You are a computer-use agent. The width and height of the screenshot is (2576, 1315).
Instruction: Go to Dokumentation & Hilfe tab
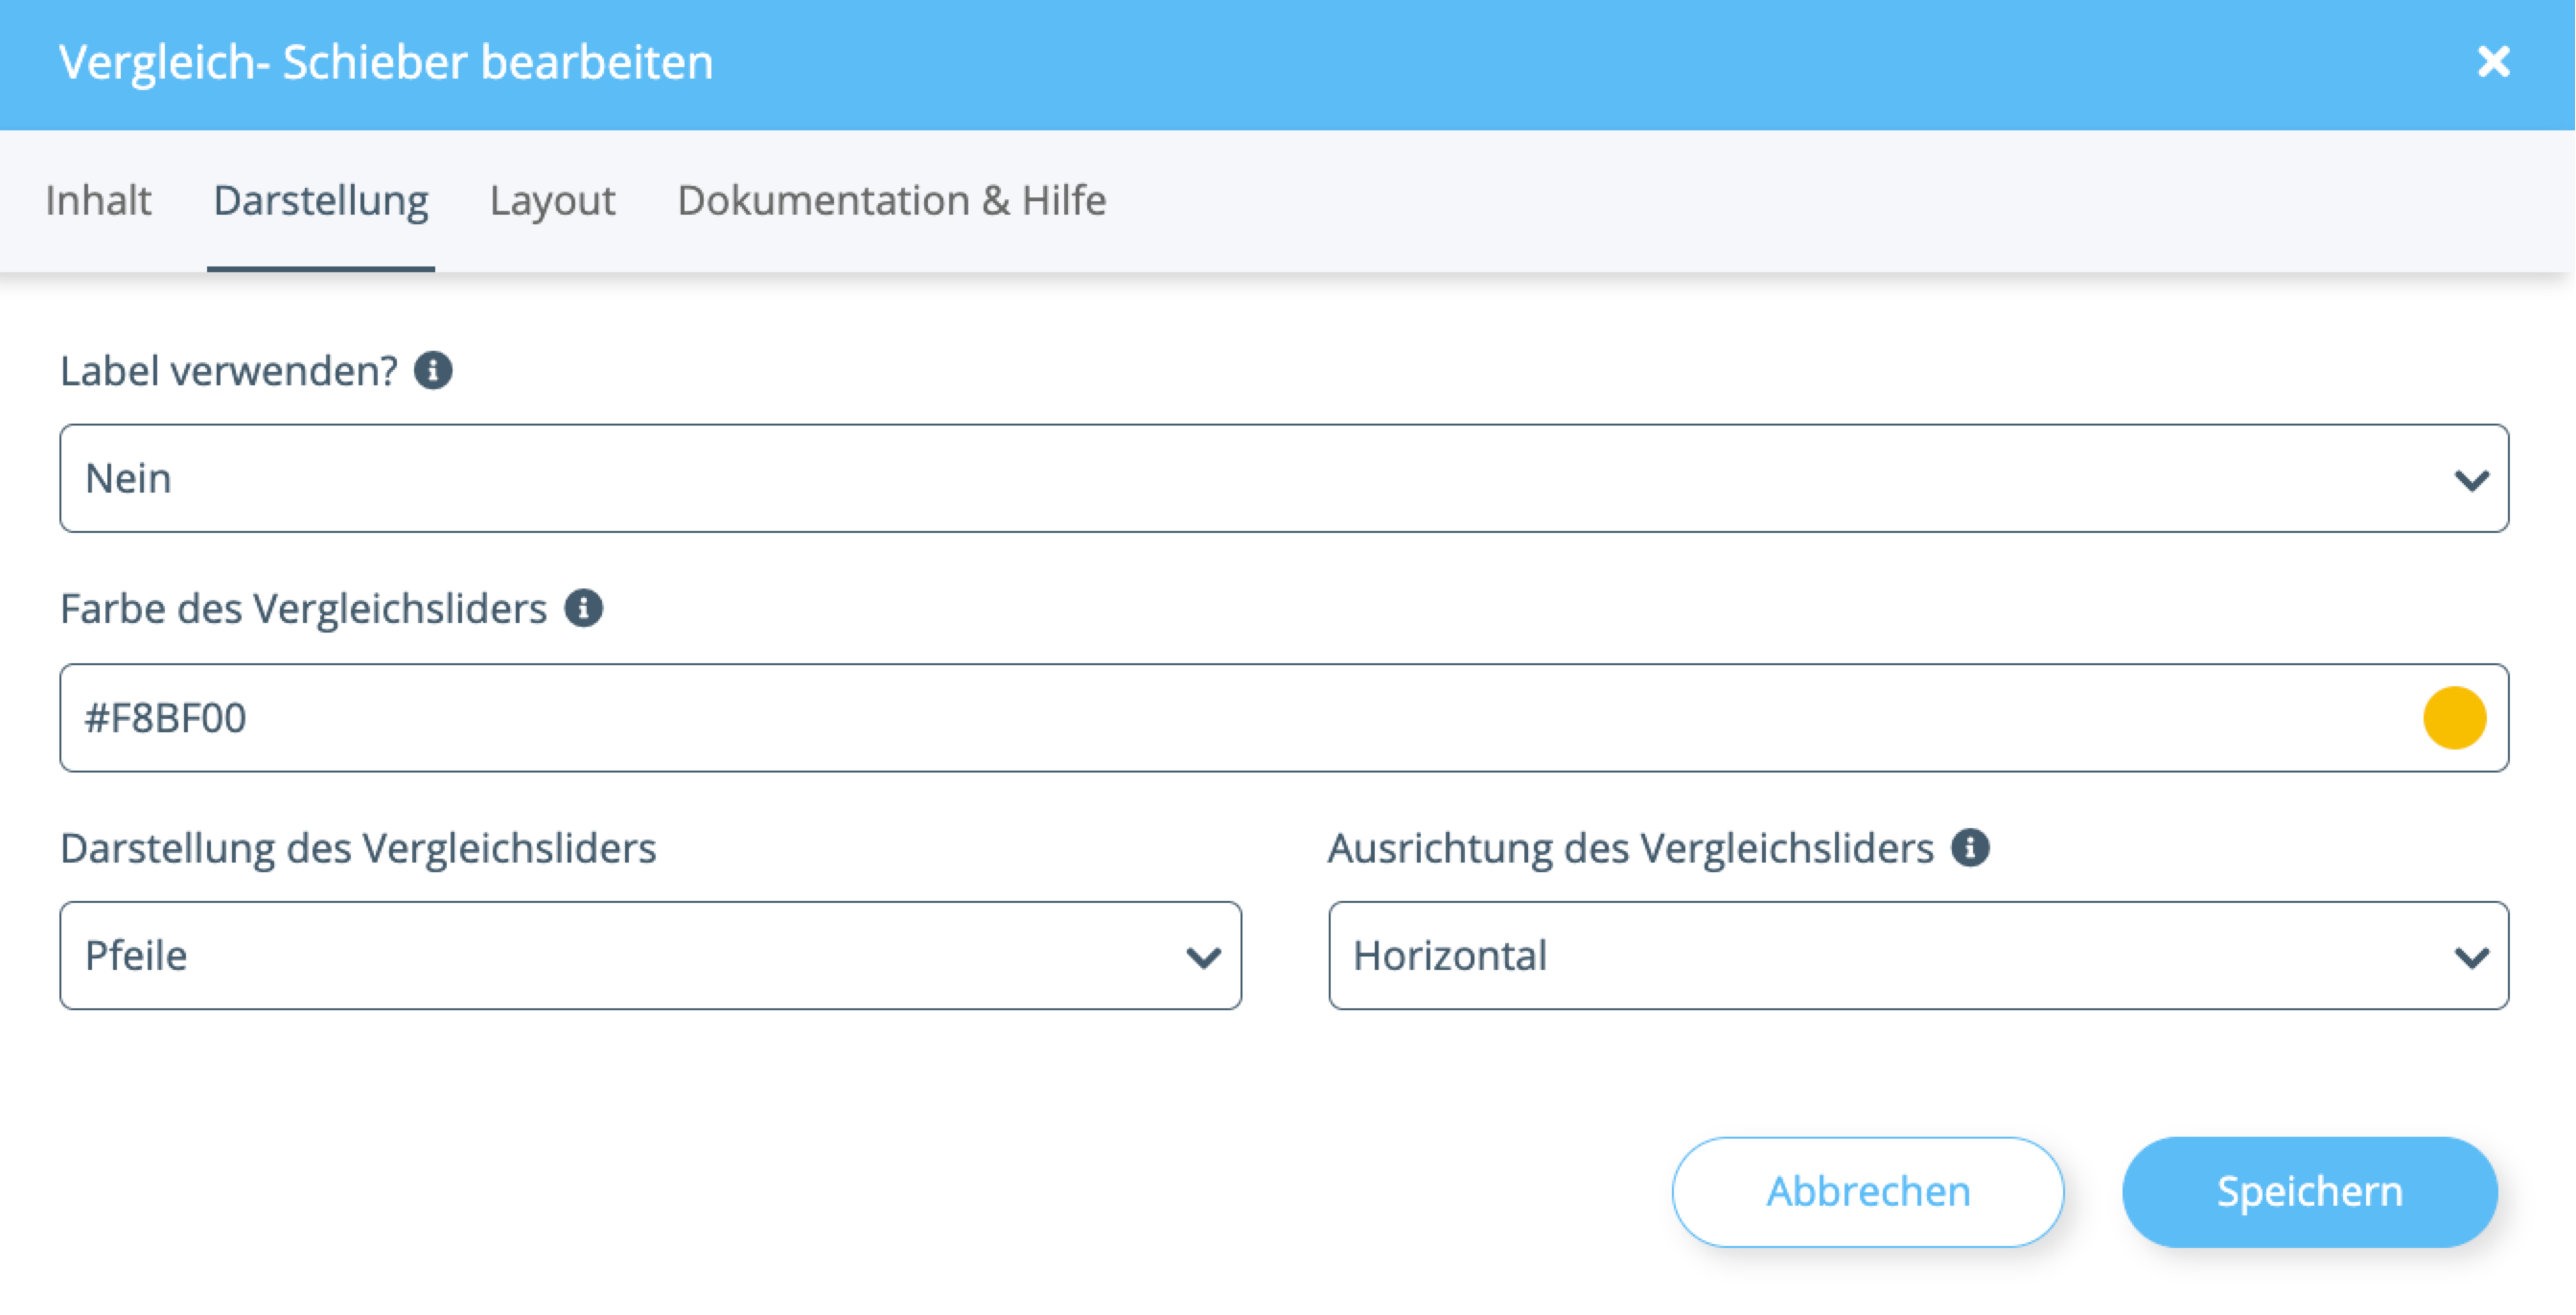coord(891,201)
